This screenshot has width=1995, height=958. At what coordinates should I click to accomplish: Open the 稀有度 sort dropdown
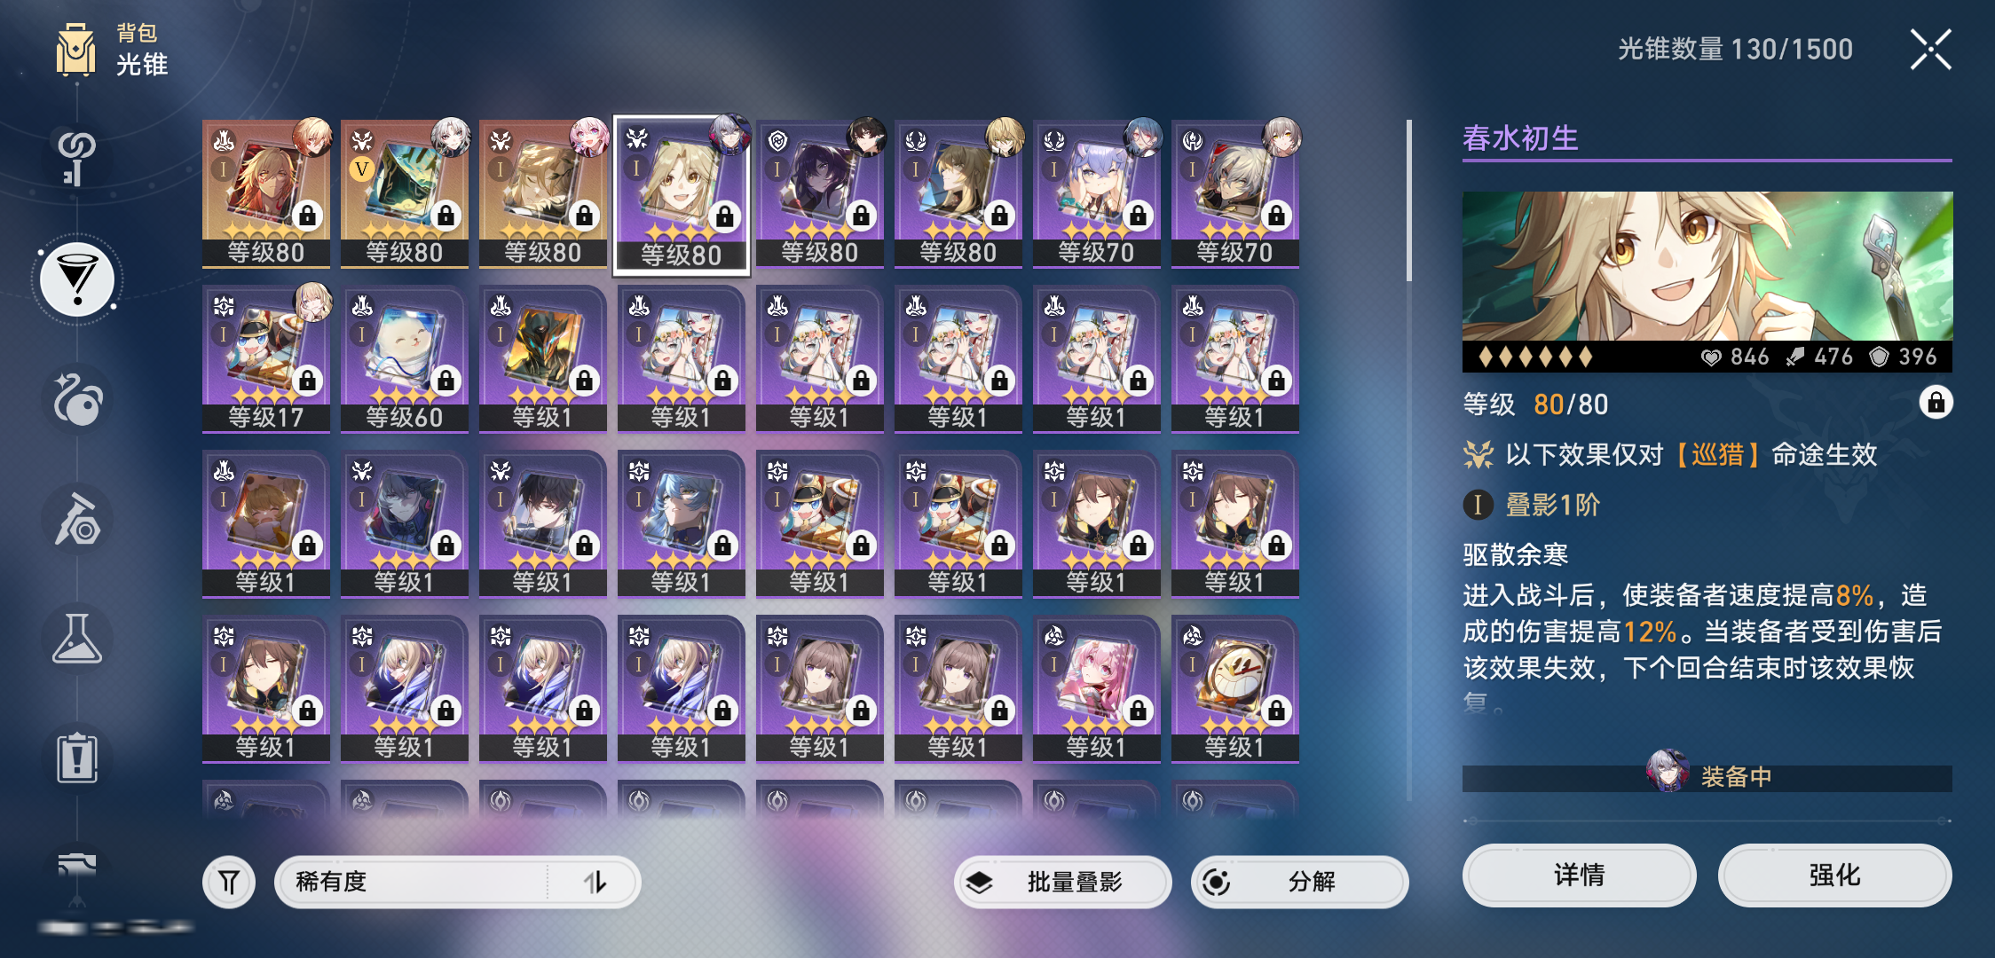tap(413, 882)
